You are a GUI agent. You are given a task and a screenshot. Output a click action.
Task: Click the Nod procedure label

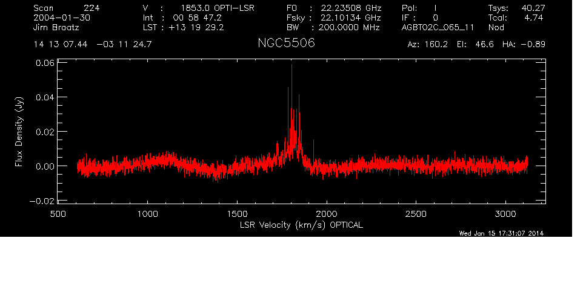(x=496, y=27)
